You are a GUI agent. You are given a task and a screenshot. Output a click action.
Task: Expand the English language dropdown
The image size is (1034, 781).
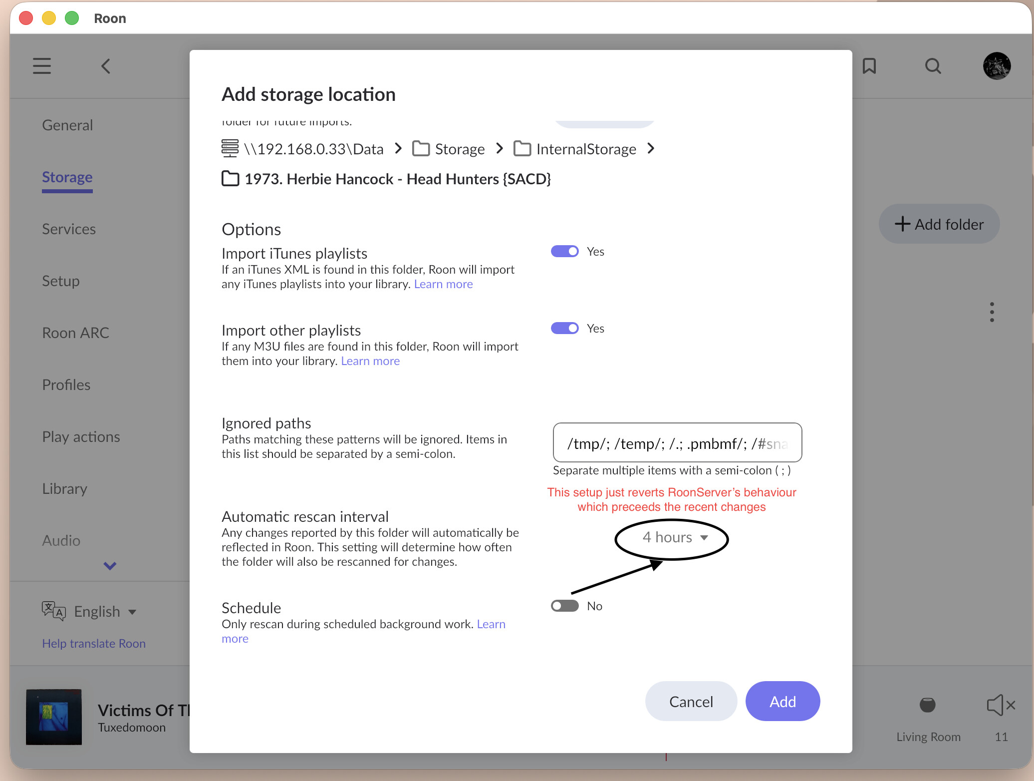[104, 612]
